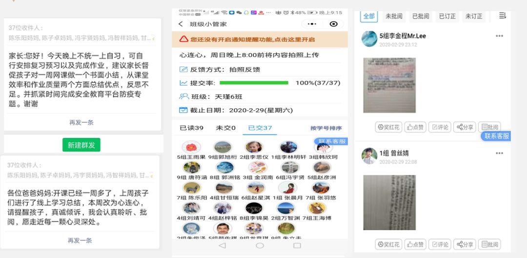The height and width of the screenshot is (258, 527).
Task: Switch to the 未交0 tab
Action: (225, 128)
